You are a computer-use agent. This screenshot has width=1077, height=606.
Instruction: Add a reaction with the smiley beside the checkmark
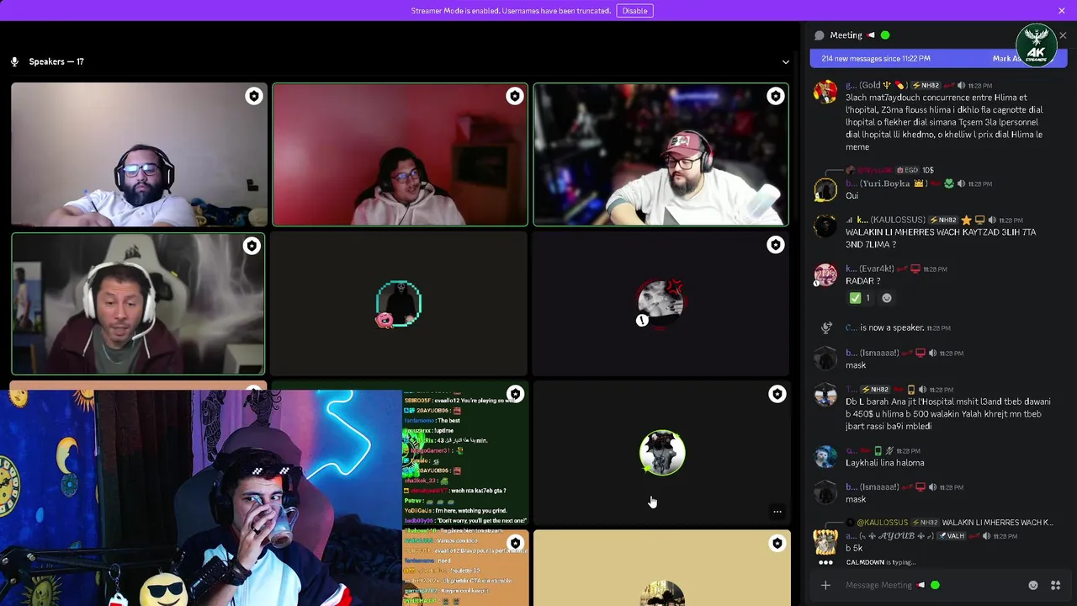click(886, 298)
